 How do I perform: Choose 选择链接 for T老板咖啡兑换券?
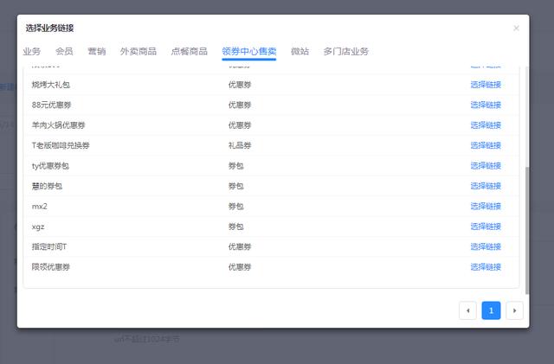click(x=486, y=145)
